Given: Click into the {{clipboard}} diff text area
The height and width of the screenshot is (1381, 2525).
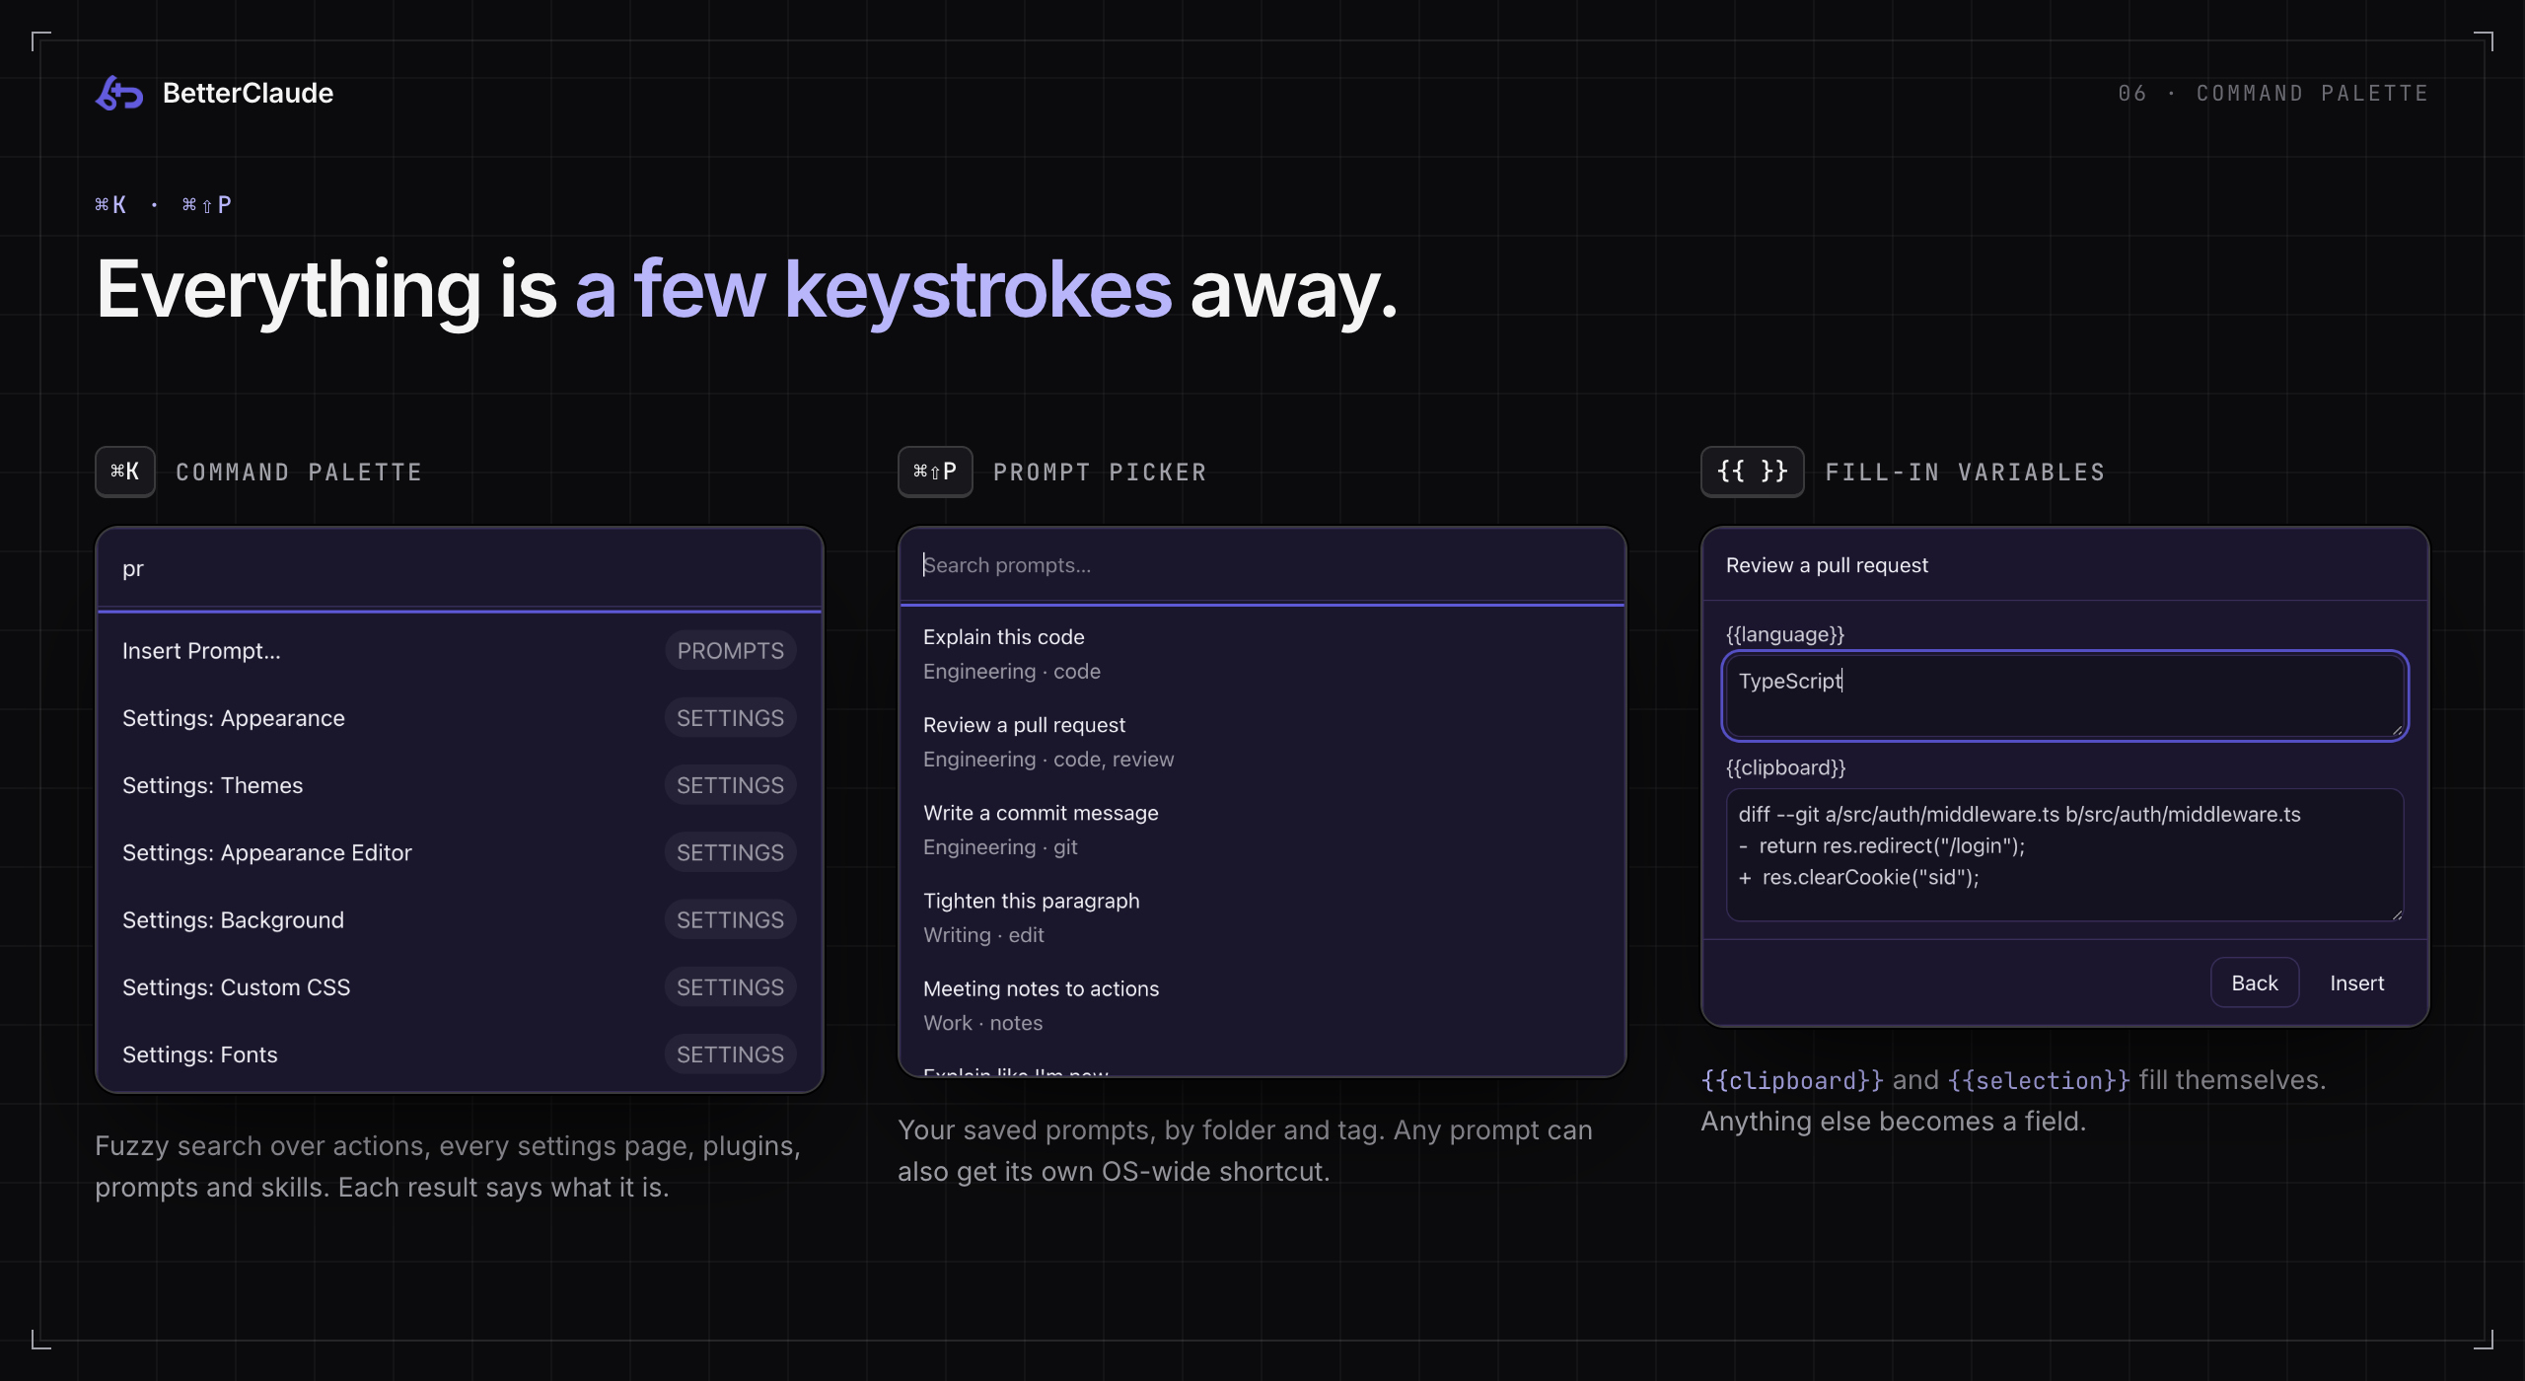Looking at the screenshot, I should pyautogui.click(x=2064, y=854).
